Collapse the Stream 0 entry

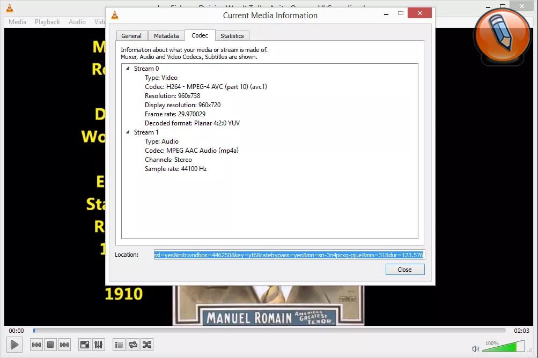[127, 68]
